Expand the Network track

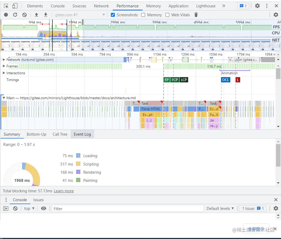(x=4, y=60)
